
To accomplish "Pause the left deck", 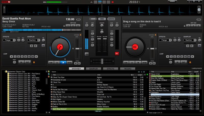I will coord(56,62).
